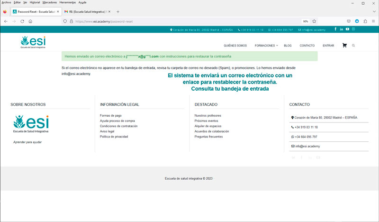Click the Firefox view icon
Image resolution: width=379 pixels, height=222 pixels.
click(5, 11)
